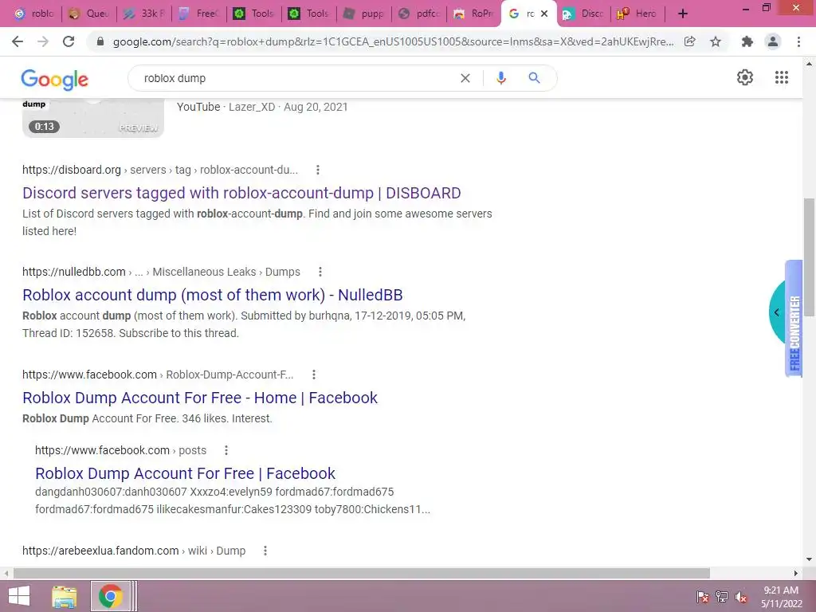Viewport: 816px width, 612px height.
Task: Switch to the first 'Tools' tab
Action: click(254, 14)
